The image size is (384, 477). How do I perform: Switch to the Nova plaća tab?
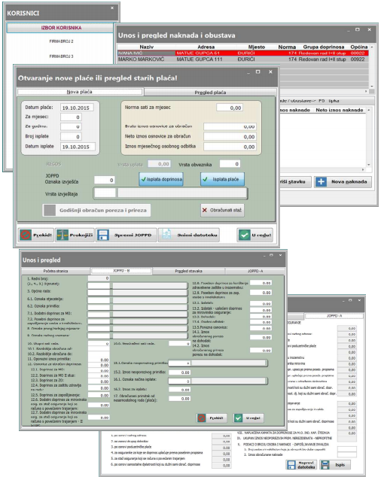tap(80, 92)
